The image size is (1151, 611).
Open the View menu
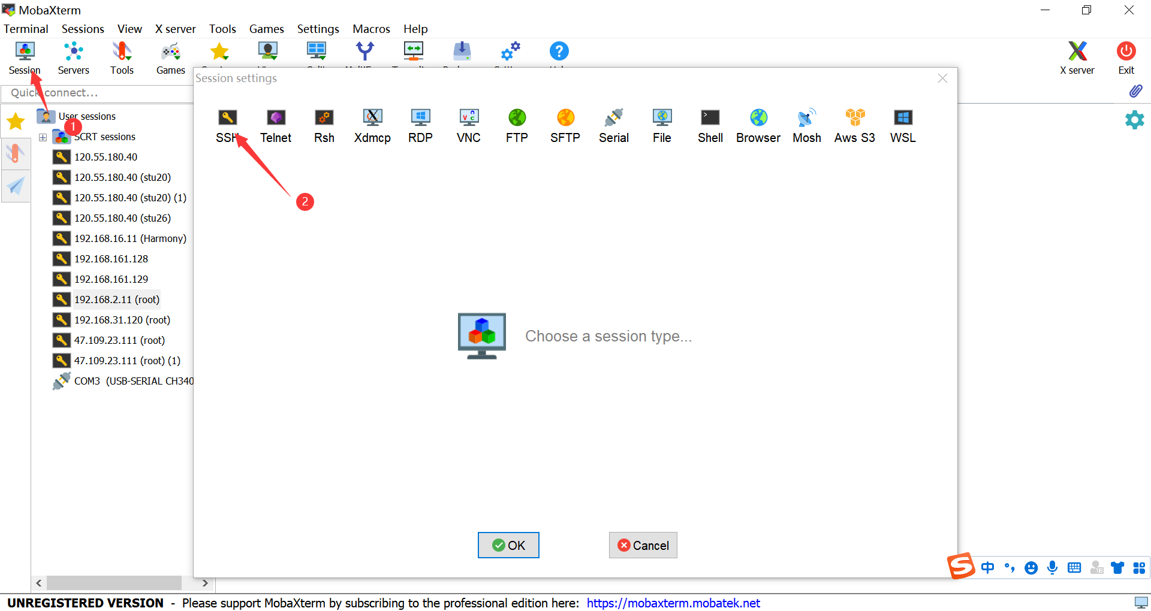[x=129, y=29]
